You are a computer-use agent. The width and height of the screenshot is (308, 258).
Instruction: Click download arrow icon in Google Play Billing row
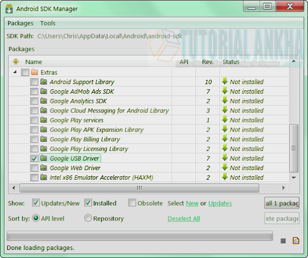[x=225, y=138]
